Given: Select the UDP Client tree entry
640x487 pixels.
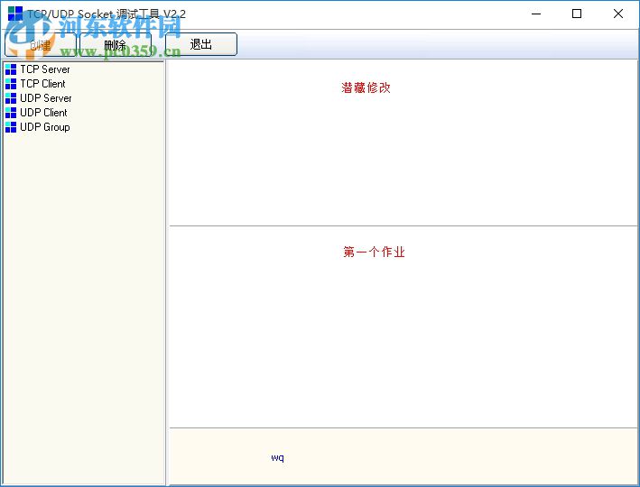Looking at the screenshot, I should (43, 113).
